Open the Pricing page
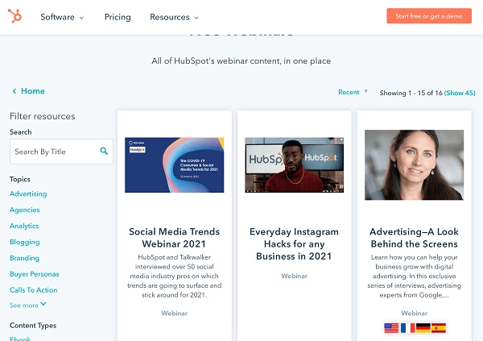The image size is (483, 341). [x=118, y=17]
